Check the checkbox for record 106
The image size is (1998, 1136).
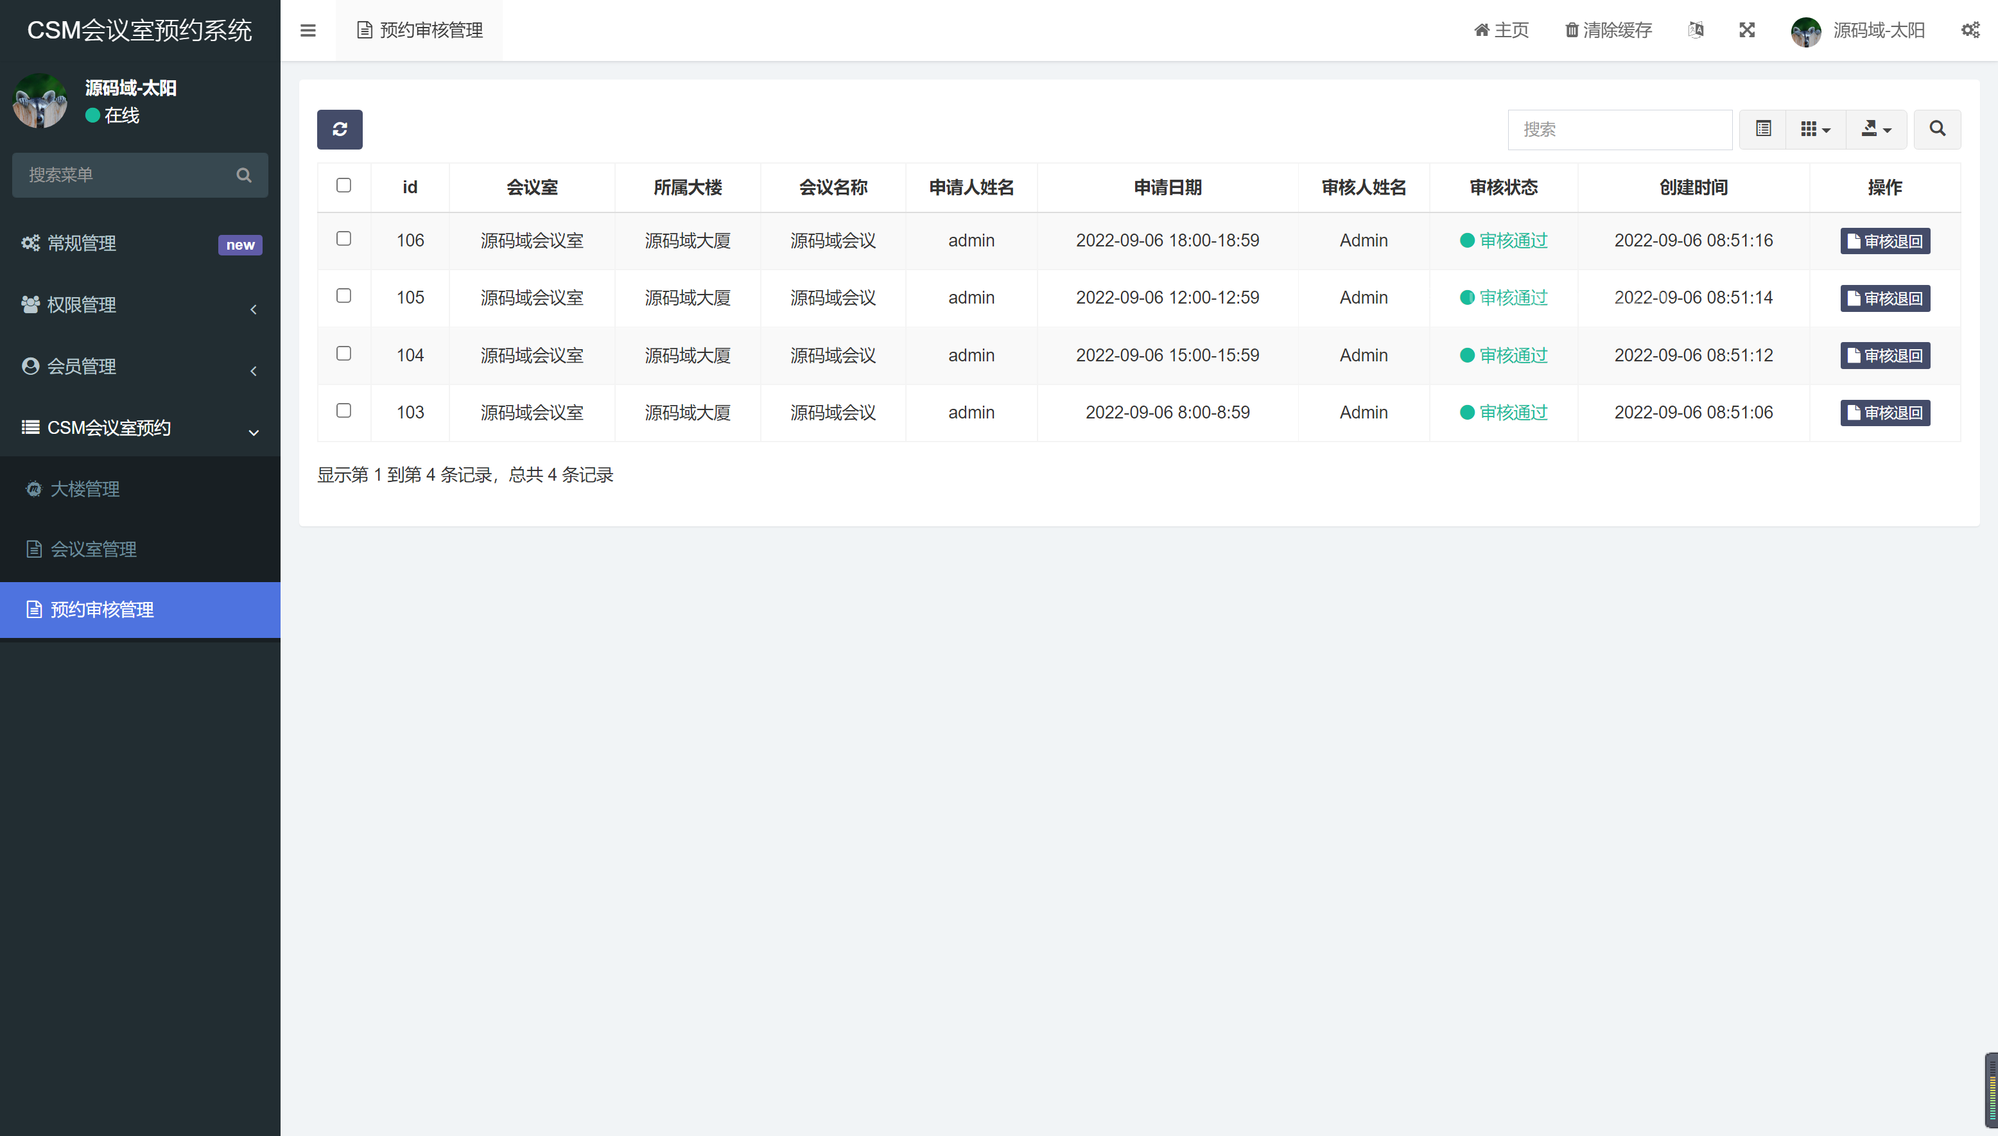(343, 239)
